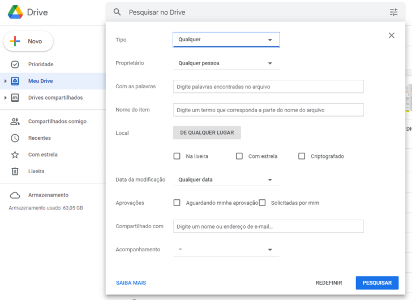Click the Armazenamento label
The height and width of the screenshot is (300, 412).
coord(48,195)
